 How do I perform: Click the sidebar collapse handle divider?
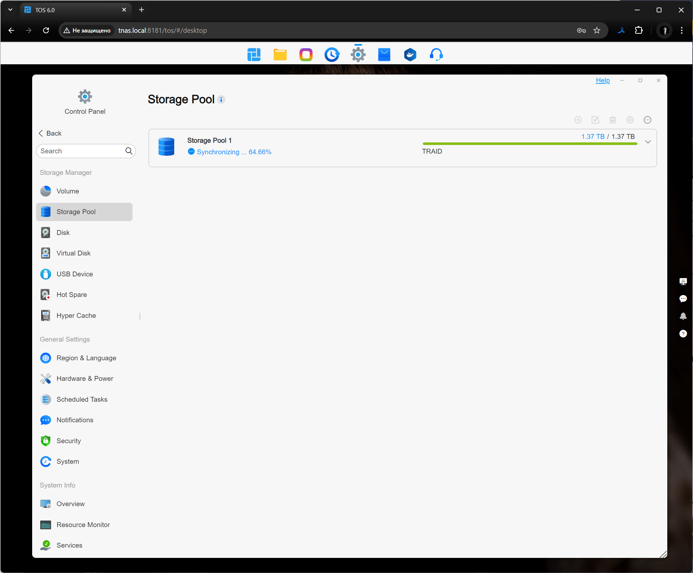pyautogui.click(x=140, y=316)
